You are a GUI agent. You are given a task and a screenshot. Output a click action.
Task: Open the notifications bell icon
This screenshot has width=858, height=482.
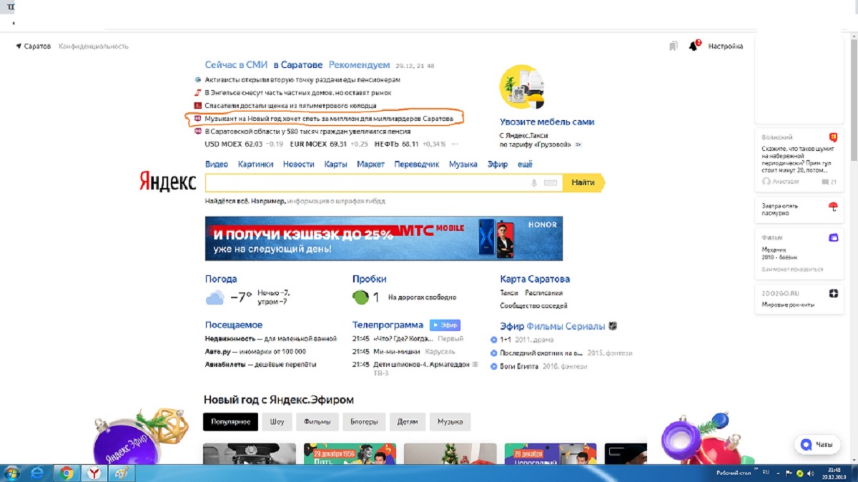tap(693, 46)
